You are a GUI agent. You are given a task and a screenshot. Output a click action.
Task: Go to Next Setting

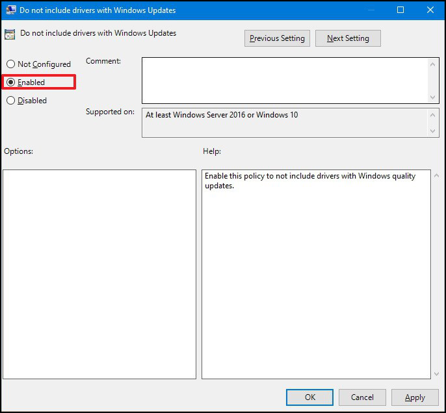(x=348, y=38)
